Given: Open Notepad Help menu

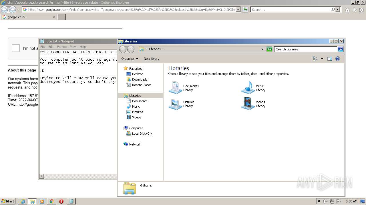Looking at the screenshot, I should pos(83,47).
